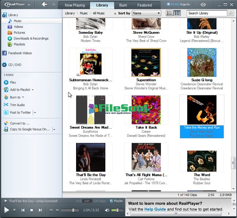Switch to thumbnail grid view
The height and width of the screenshot is (218, 237).
pos(177,13)
